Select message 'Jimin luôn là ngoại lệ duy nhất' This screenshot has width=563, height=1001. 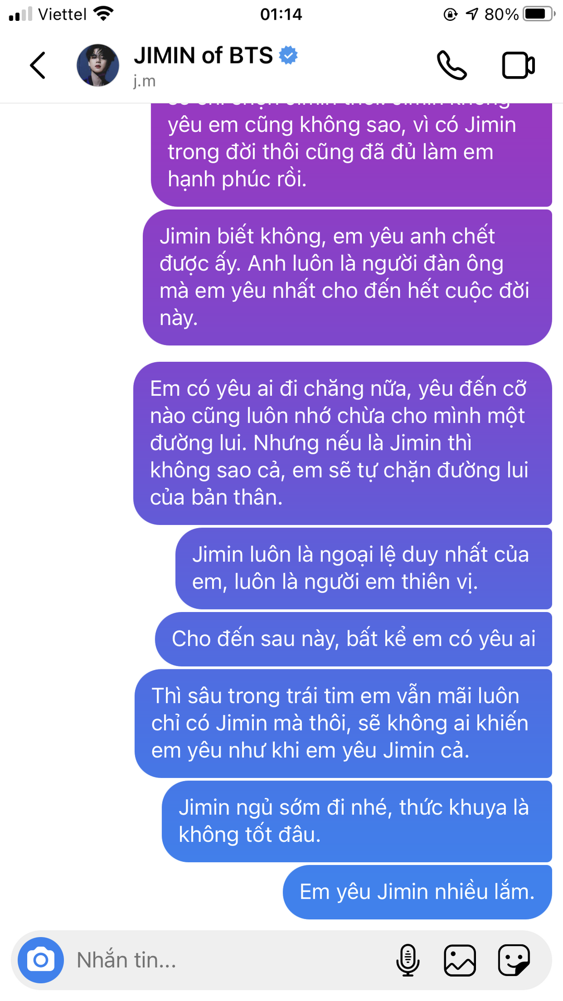(363, 568)
